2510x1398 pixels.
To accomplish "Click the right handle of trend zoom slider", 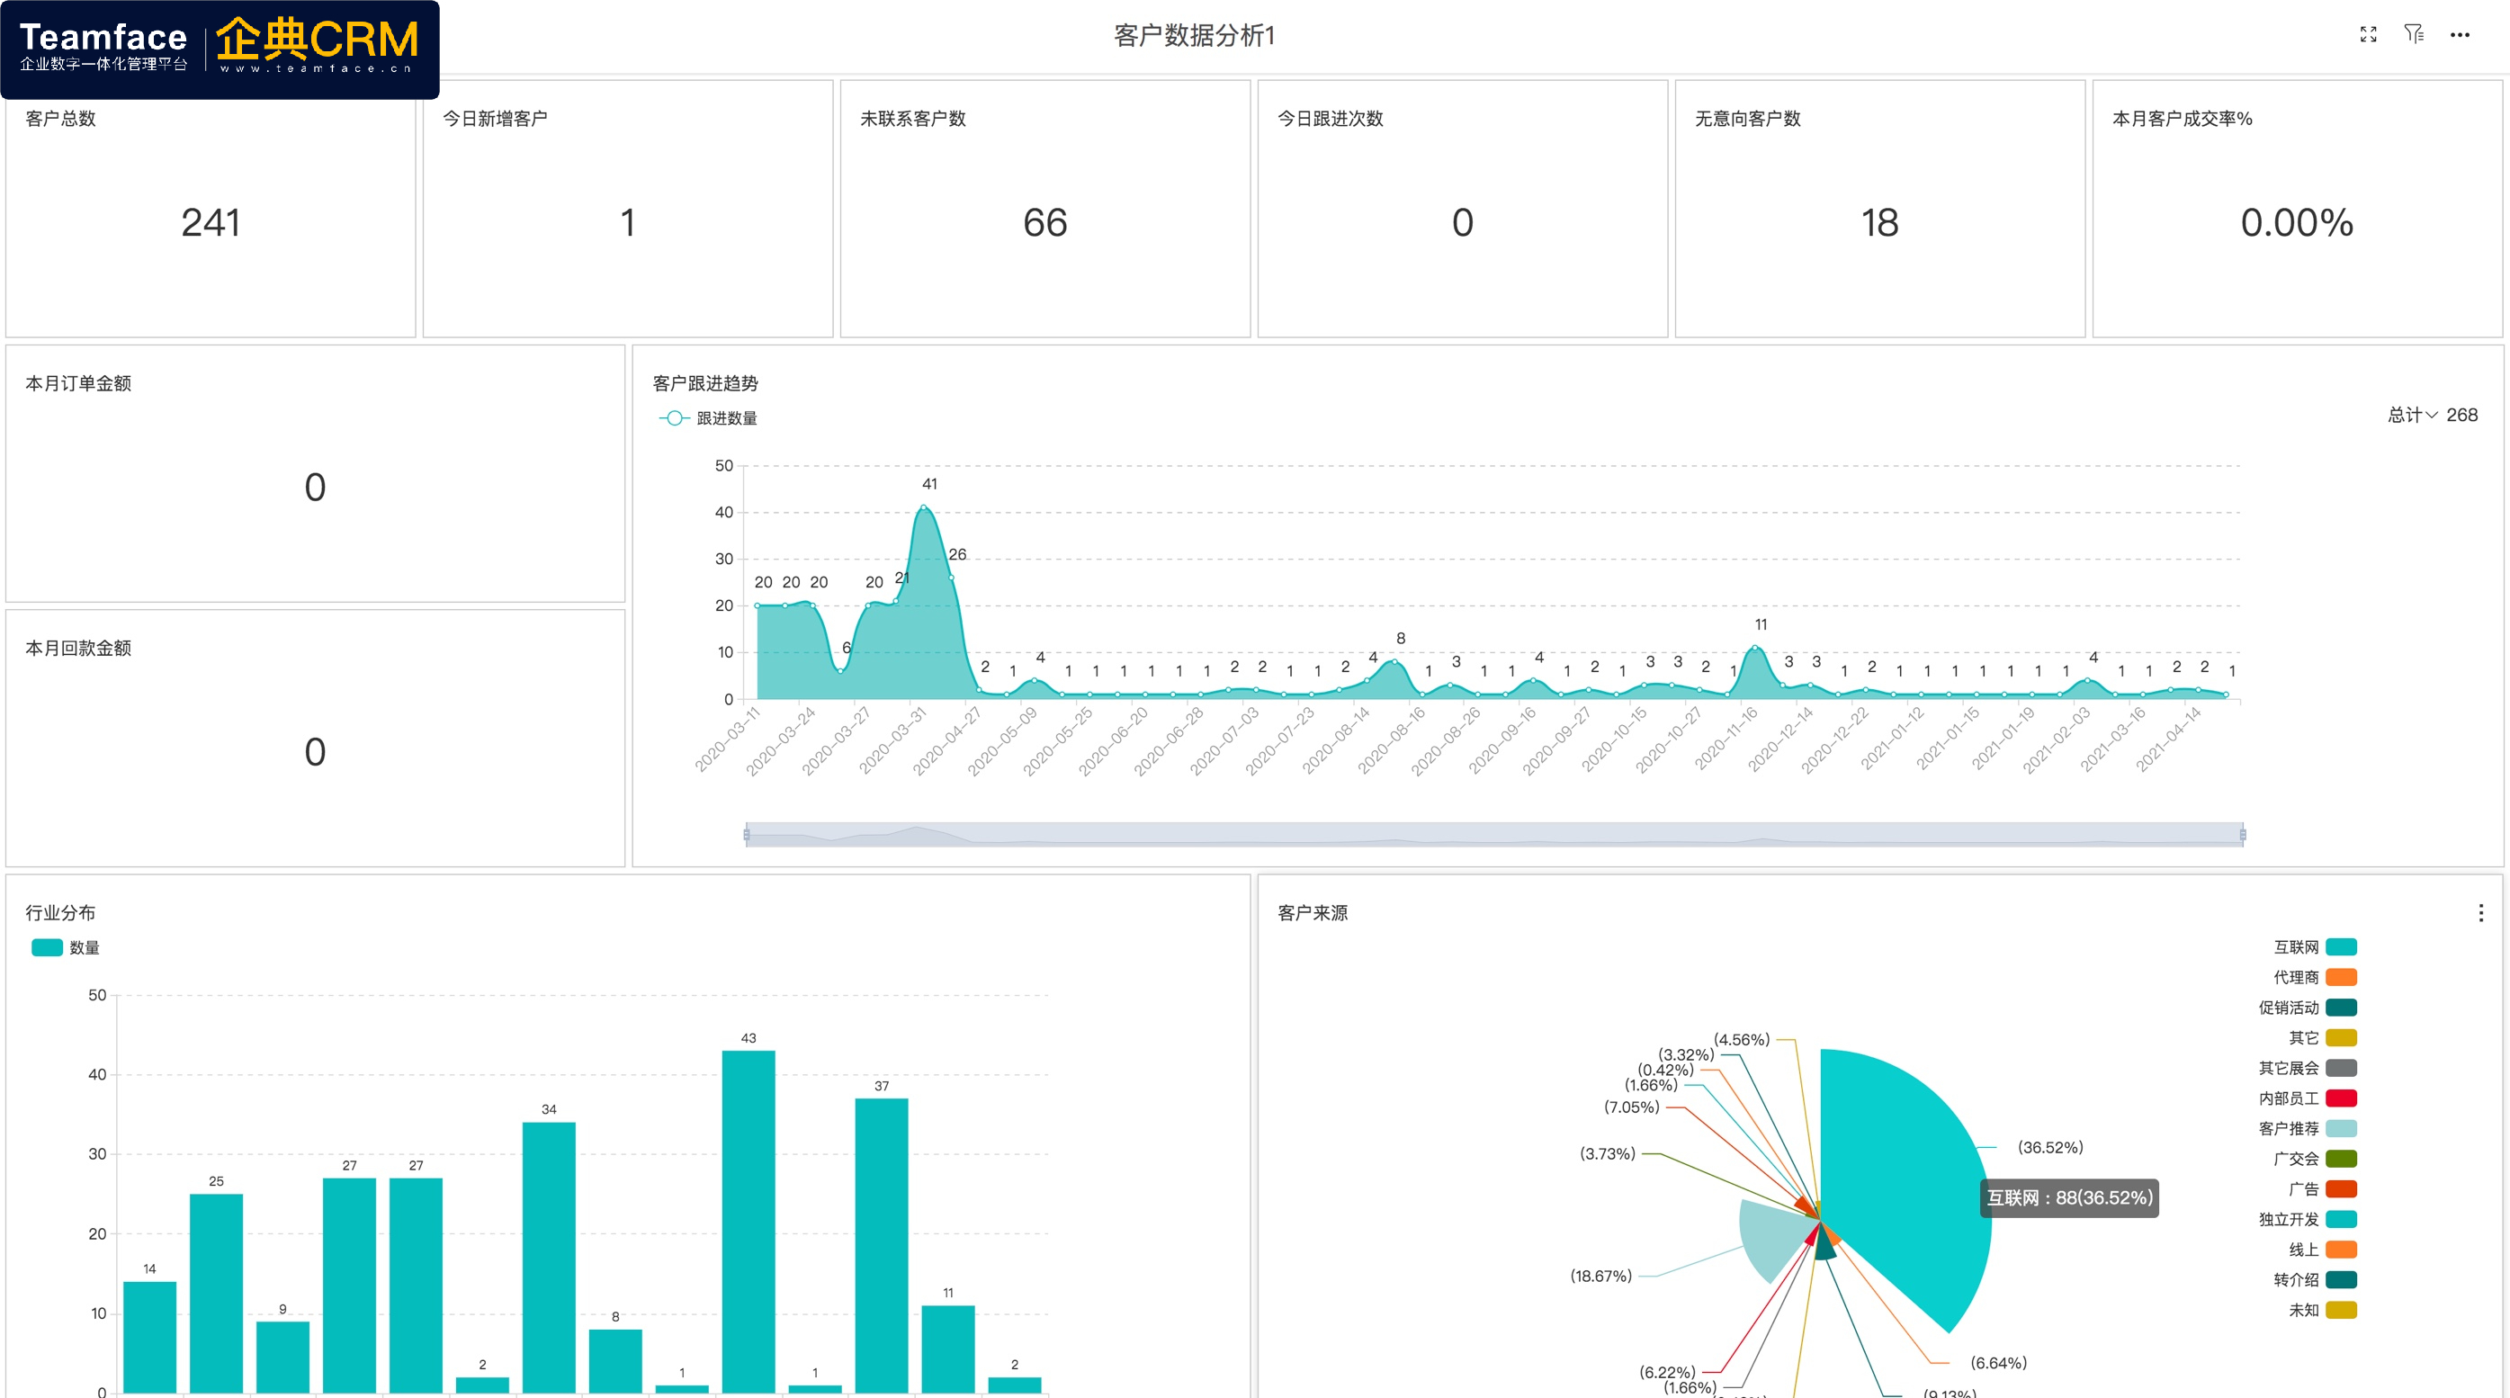I will pos(2243,835).
